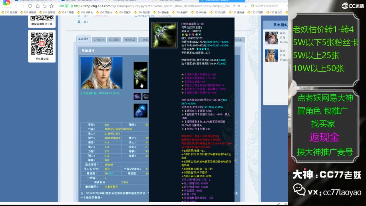Click the small purple equipment icon

point(137,96)
